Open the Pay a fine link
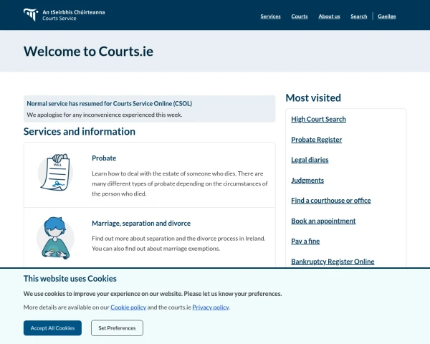This screenshot has width=430, height=344. click(x=305, y=241)
